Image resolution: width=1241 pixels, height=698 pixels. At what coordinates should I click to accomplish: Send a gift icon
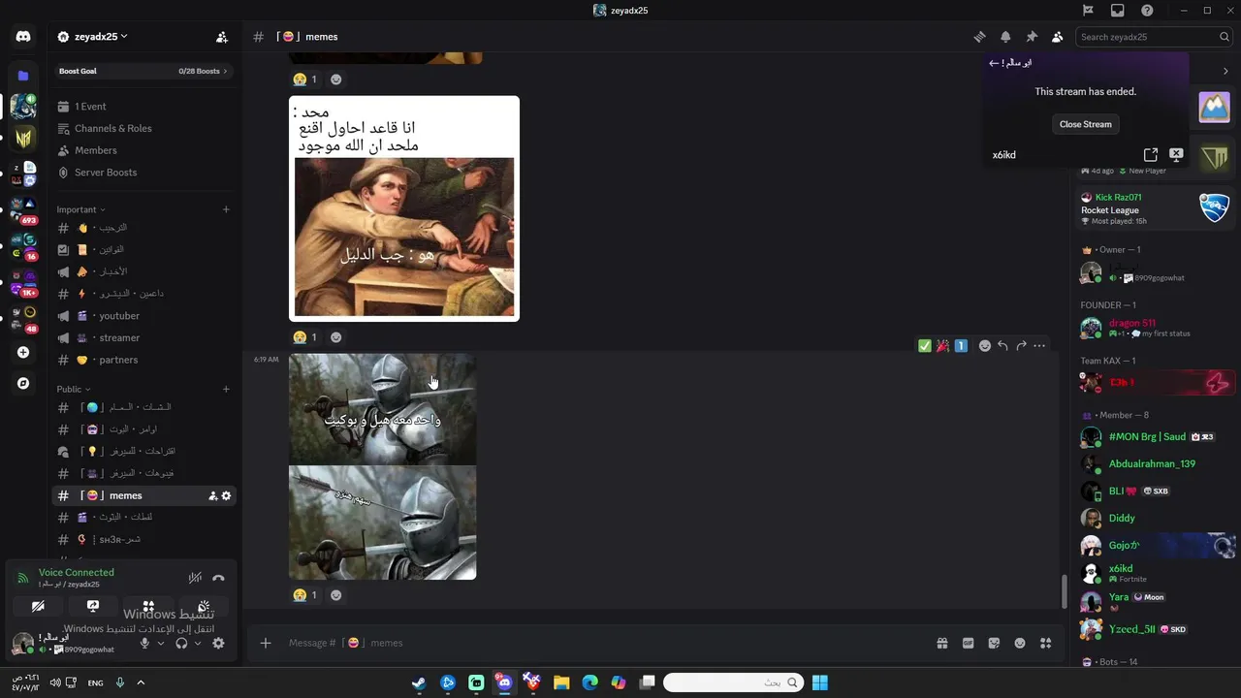point(941,643)
